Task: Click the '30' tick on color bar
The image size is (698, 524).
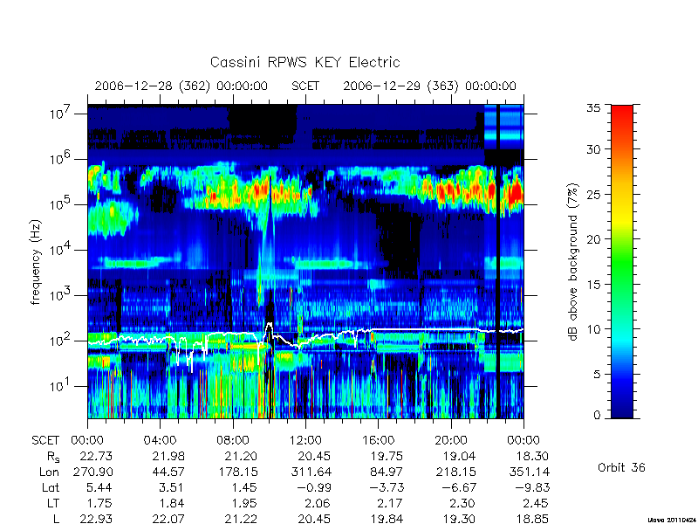Action: coord(593,148)
